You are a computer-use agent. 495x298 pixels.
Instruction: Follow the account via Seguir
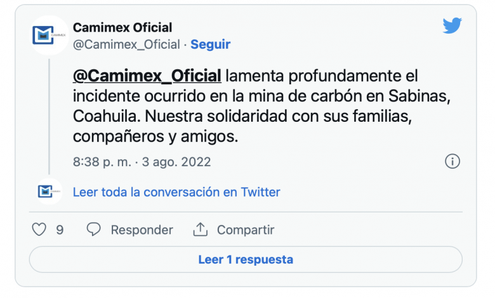click(210, 44)
